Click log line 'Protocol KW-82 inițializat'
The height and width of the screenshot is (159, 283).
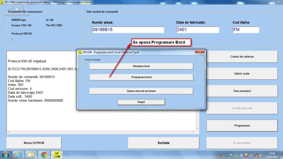click(27, 61)
